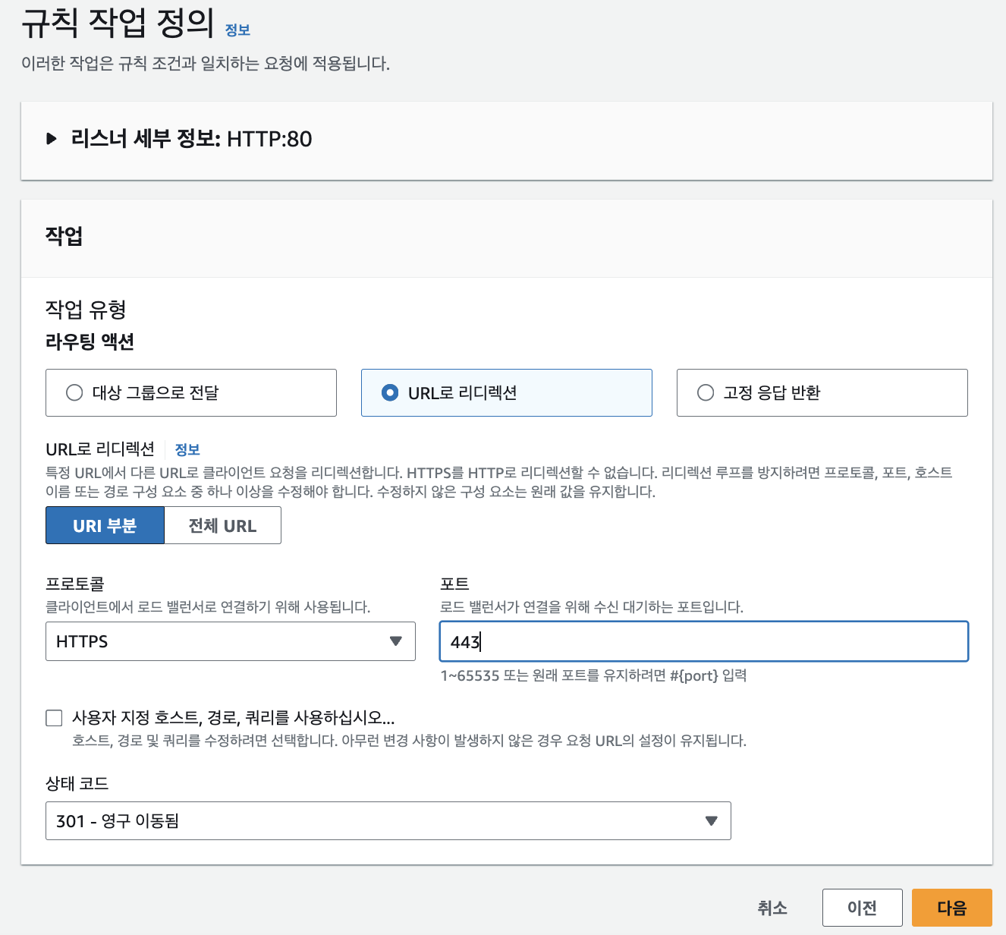Viewport: 1006px width, 935px height.
Task: Click the 취소 link to cancel
Action: (772, 908)
